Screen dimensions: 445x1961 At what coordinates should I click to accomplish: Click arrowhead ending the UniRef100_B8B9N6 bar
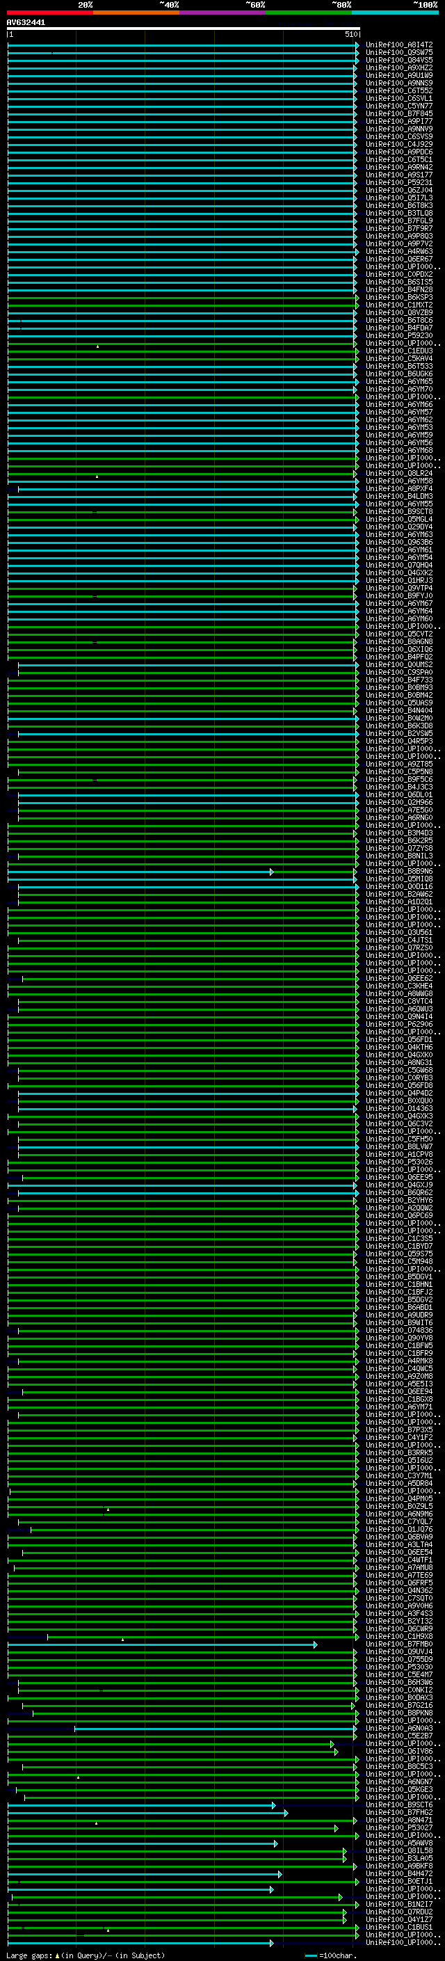tap(272, 872)
